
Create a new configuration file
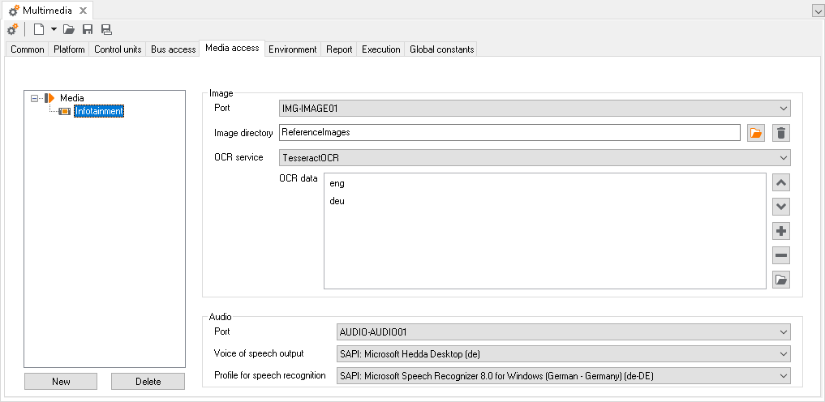[38, 29]
